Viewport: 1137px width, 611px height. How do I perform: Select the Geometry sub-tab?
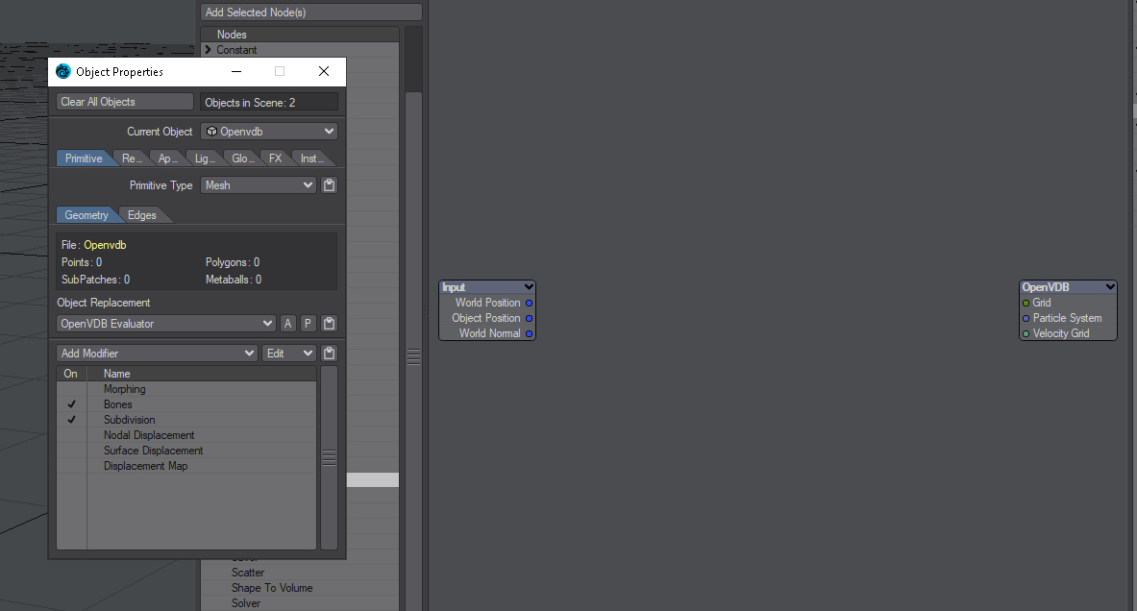coord(86,214)
